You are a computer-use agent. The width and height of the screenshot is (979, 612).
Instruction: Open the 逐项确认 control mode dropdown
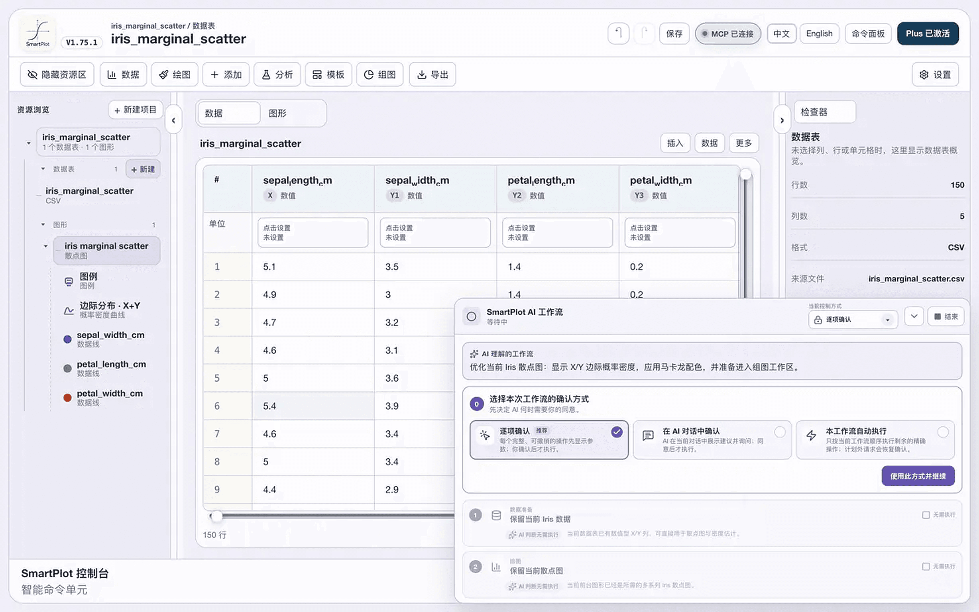pos(853,320)
